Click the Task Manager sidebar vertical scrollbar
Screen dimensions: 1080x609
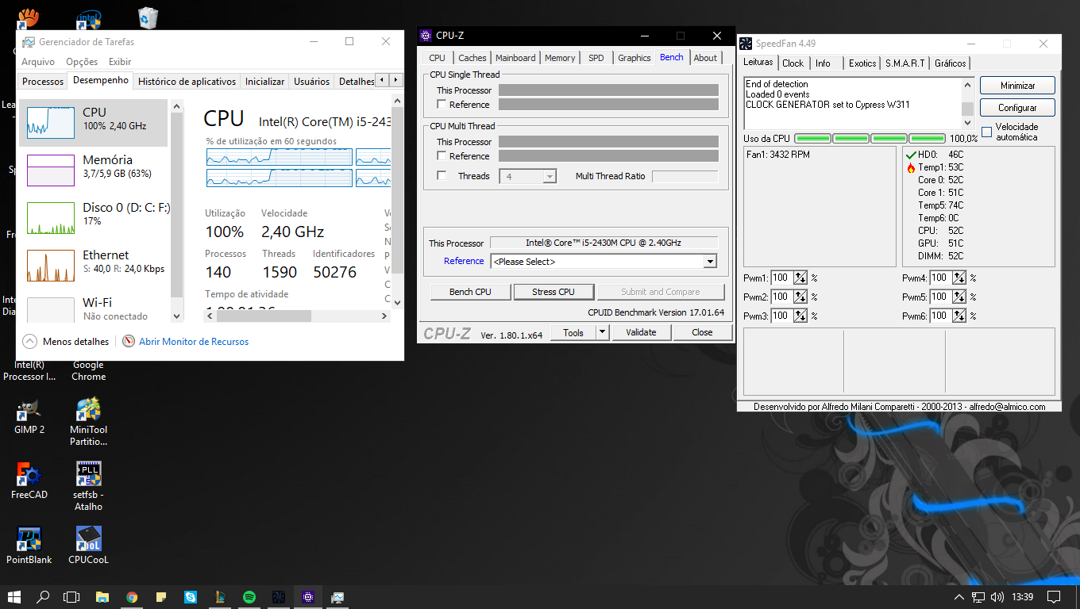pos(177,212)
